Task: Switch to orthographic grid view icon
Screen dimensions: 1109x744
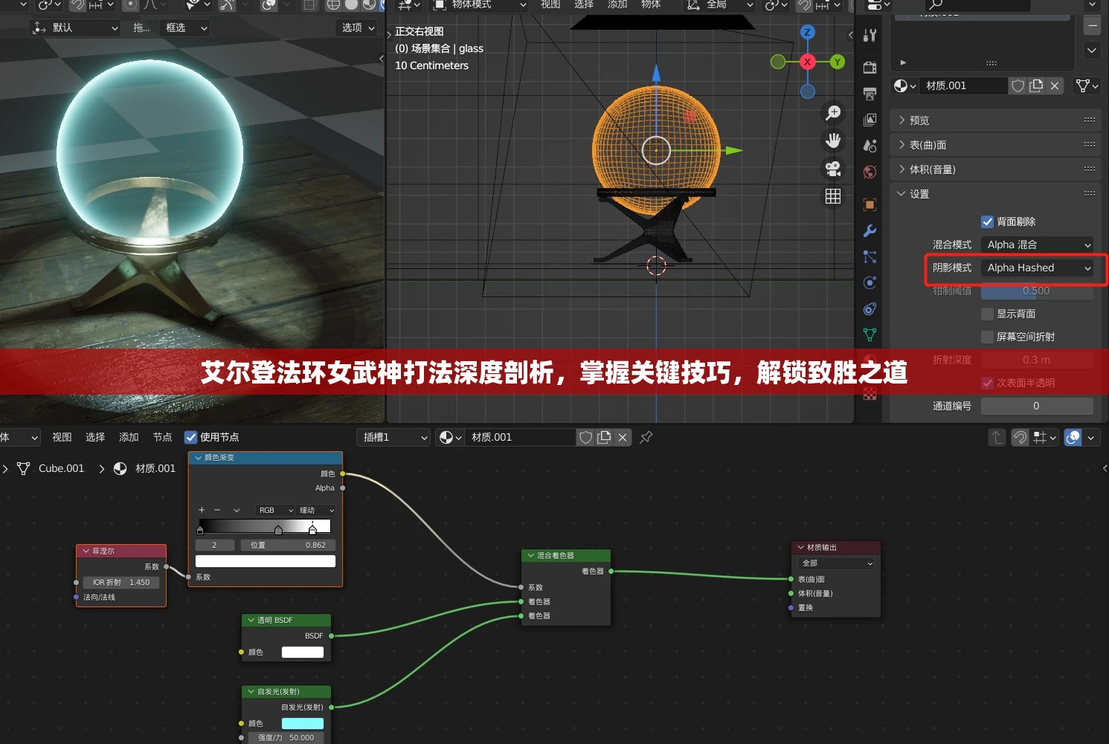Action: (833, 196)
